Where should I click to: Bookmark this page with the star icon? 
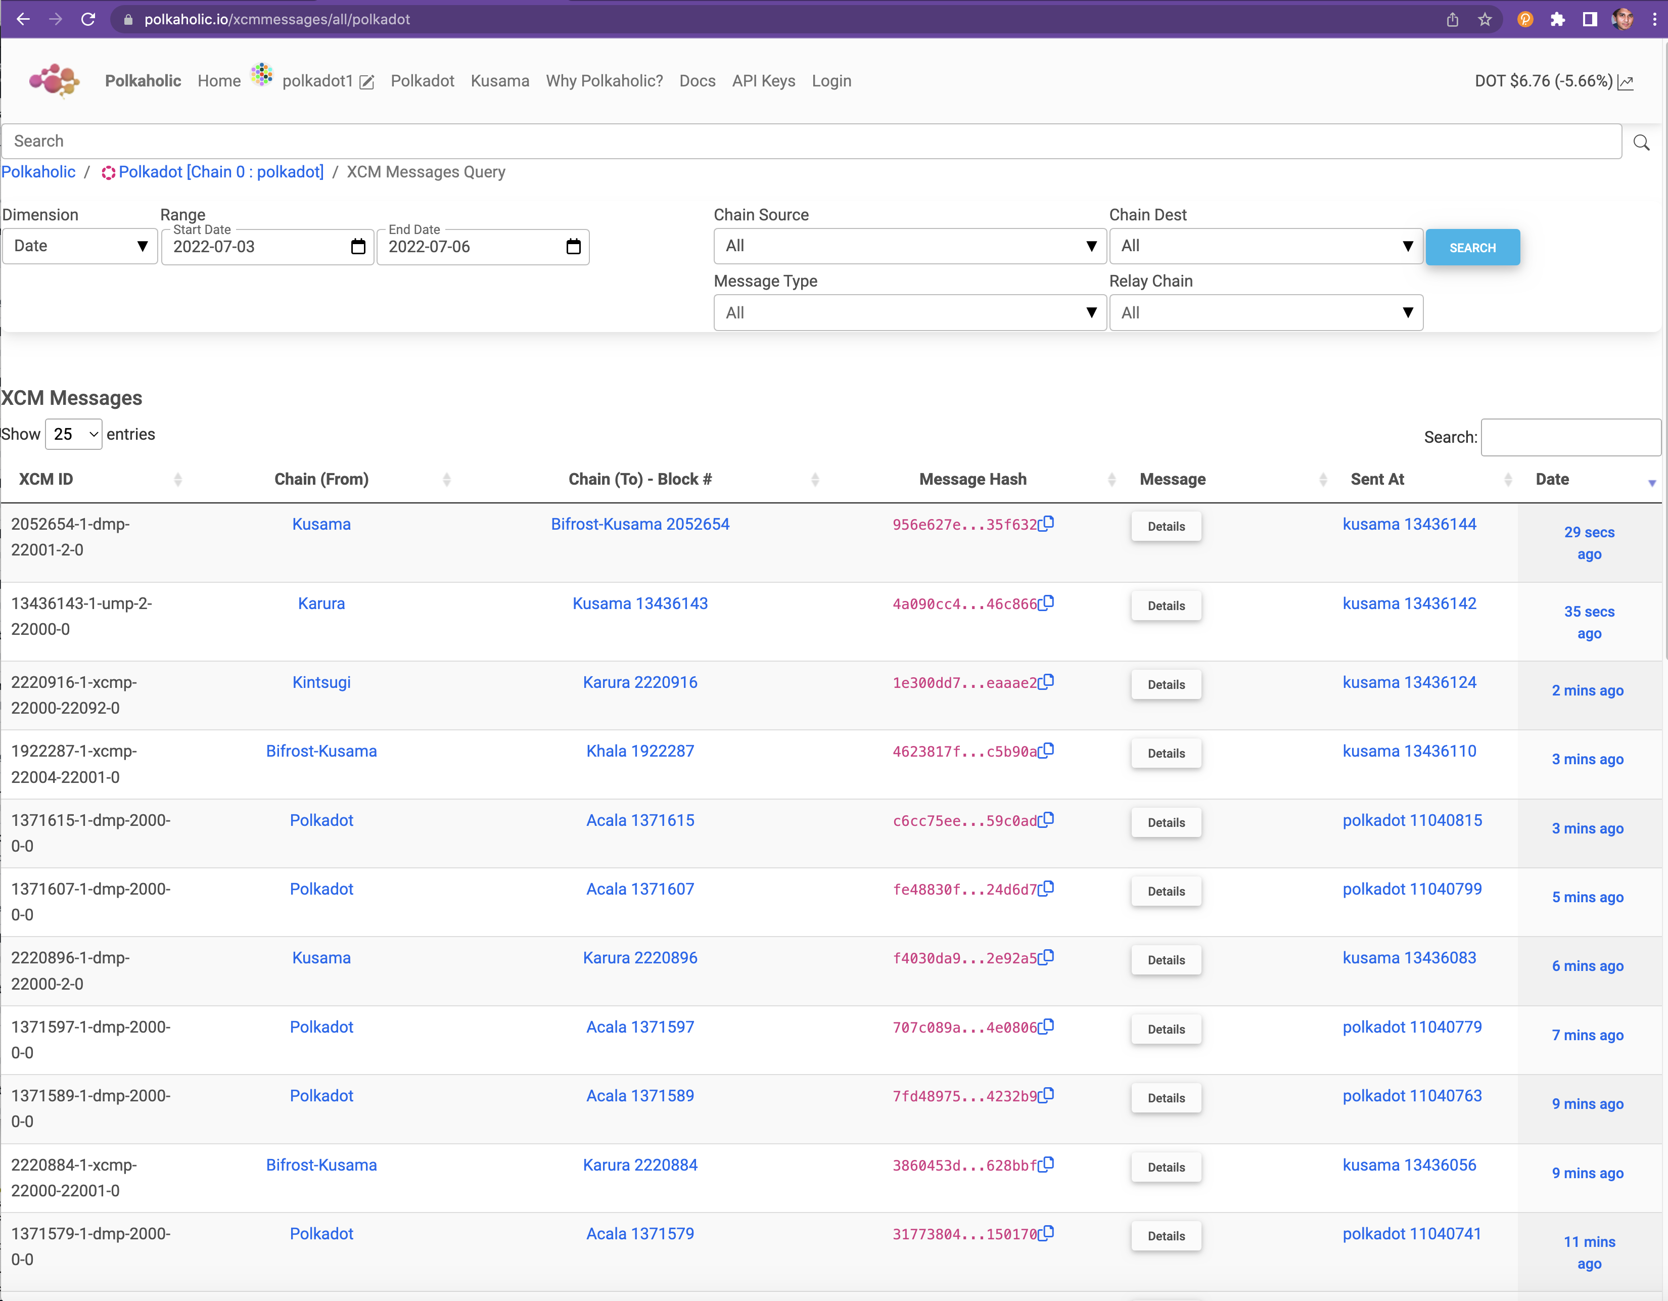click(x=1485, y=19)
